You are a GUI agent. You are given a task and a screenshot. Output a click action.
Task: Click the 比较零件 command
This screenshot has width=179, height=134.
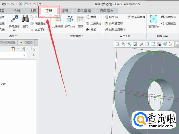(38, 30)
